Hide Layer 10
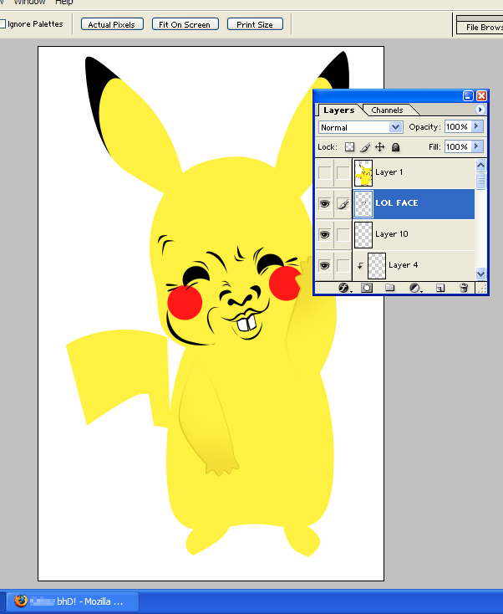Screen dimensions: 503x614 click(x=324, y=234)
